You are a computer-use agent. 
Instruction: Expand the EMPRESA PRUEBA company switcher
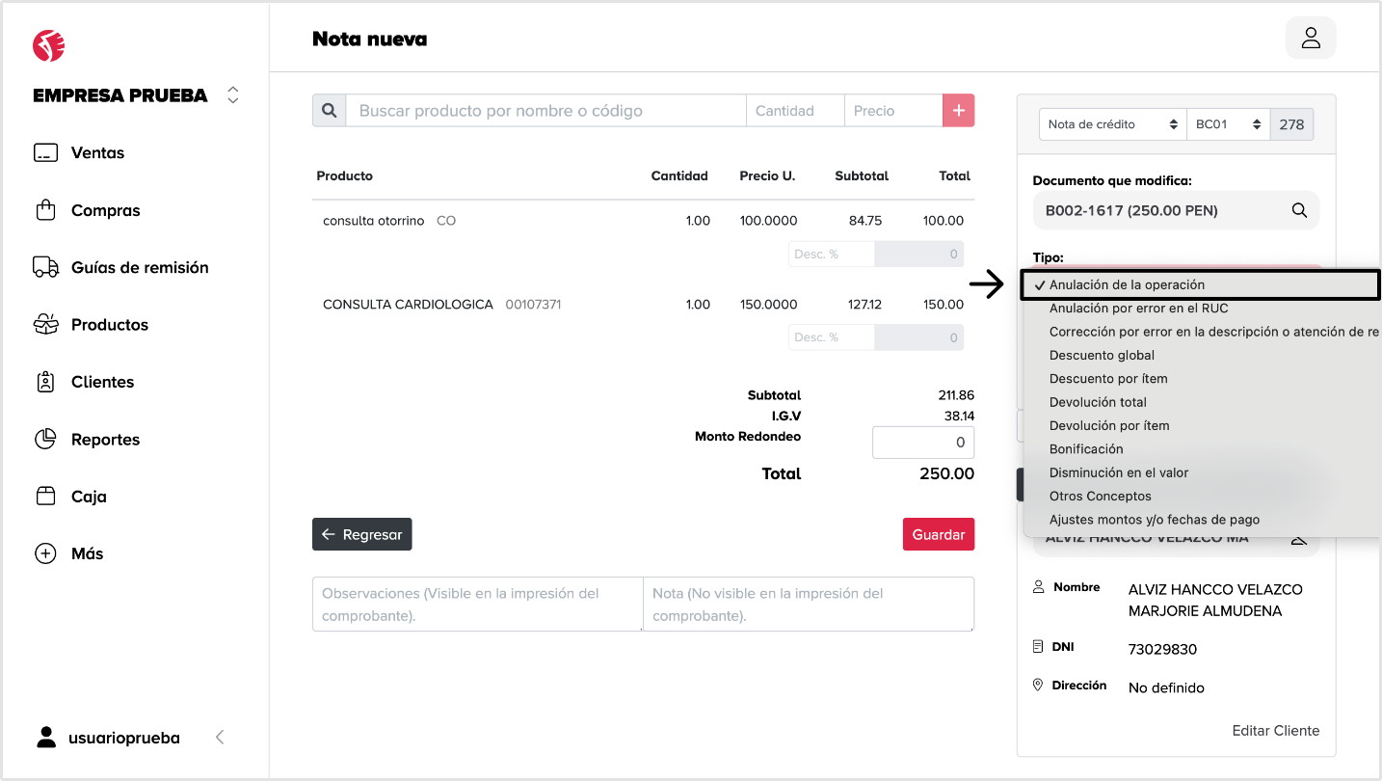tap(232, 95)
